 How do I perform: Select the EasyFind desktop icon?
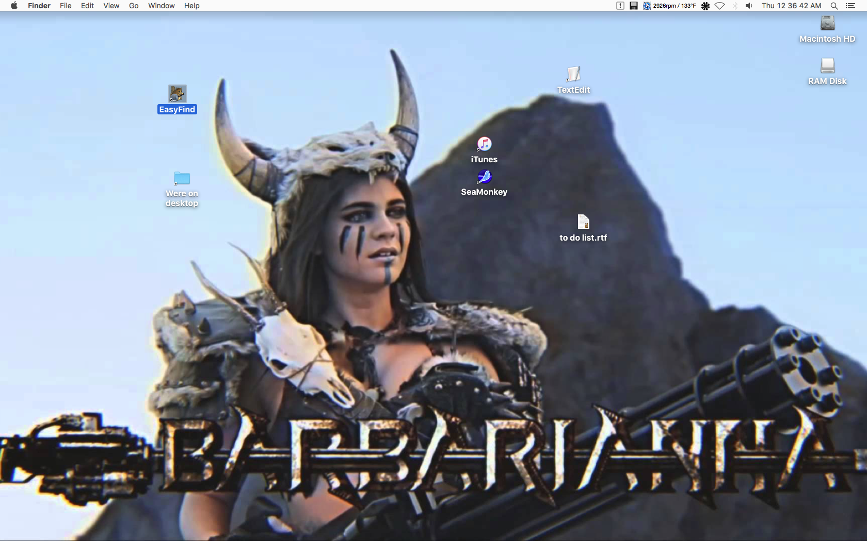point(177,94)
